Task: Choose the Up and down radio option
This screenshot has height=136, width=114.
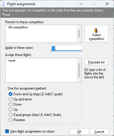Action: [x=10, y=99]
